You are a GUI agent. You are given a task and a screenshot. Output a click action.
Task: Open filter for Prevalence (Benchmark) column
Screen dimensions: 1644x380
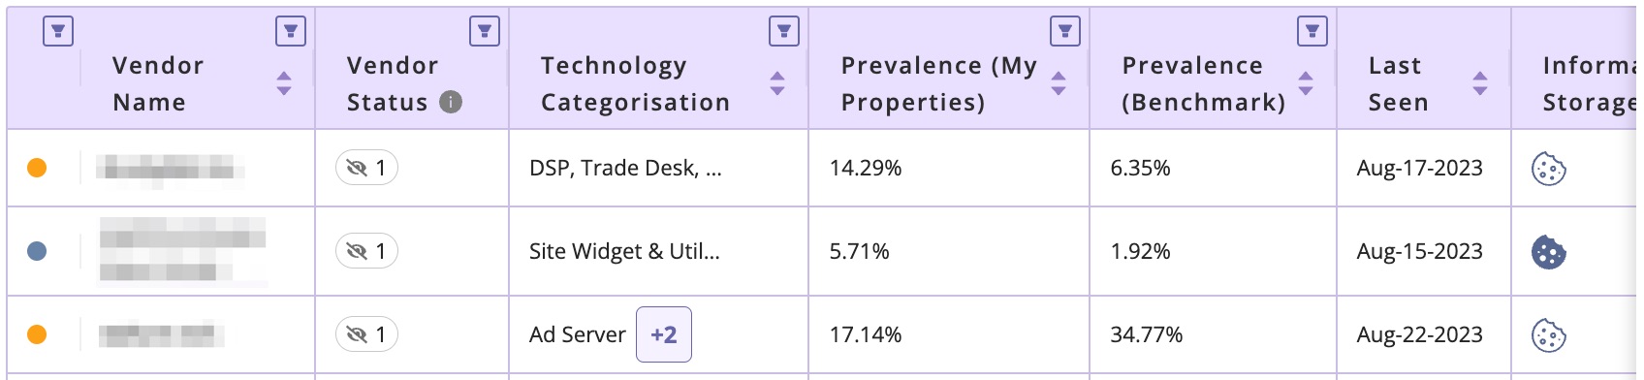[1312, 31]
